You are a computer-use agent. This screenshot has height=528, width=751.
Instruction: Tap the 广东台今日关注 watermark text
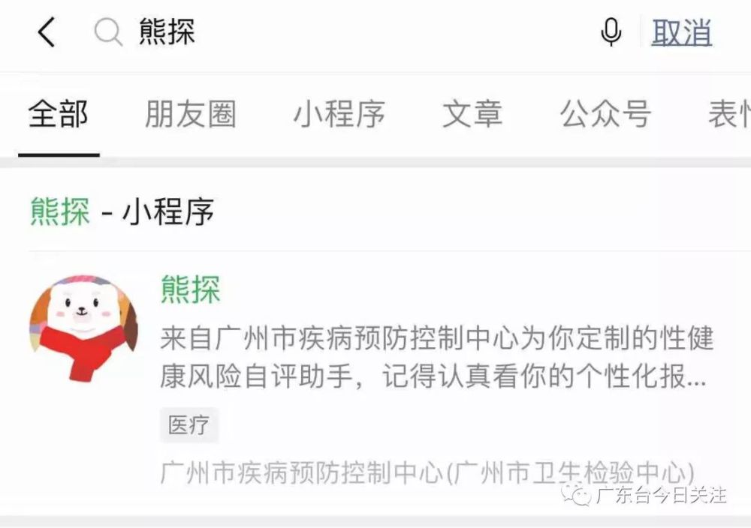point(662,495)
